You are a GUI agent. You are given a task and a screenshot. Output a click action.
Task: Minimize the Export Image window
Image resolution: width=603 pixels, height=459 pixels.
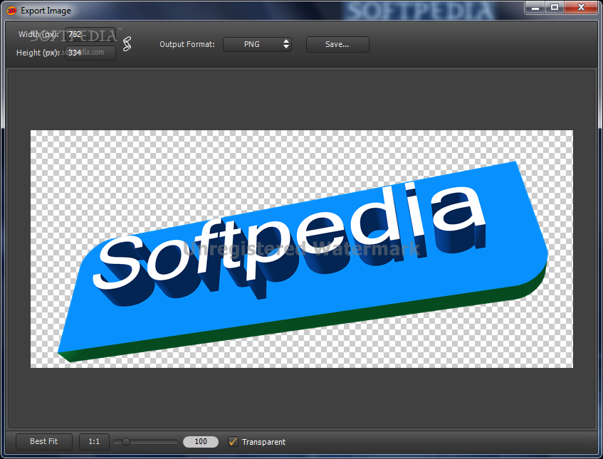pos(535,7)
